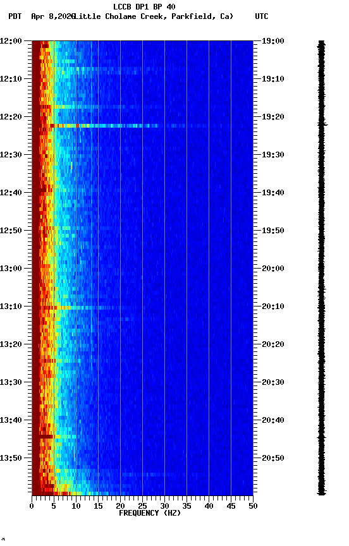Click the 19:40 UTC time label
This screenshot has height=546, width=349.
273,193
